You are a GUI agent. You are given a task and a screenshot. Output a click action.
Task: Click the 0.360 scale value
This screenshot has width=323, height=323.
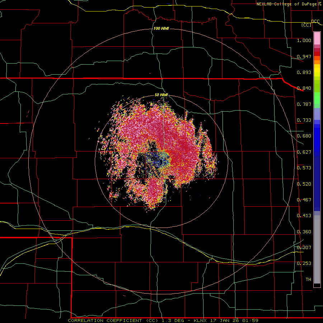pyautogui.click(x=304, y=232)
